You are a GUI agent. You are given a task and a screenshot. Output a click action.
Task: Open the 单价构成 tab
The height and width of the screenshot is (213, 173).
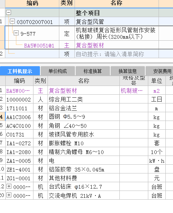point(58,71)
